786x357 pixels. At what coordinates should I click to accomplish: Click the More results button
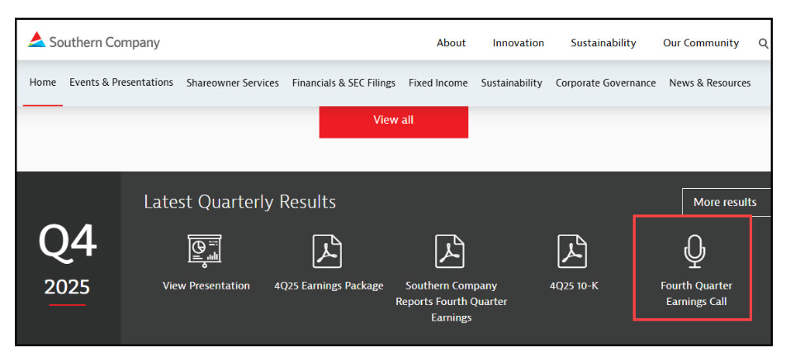pyautogui.click(x=725, y=202)
